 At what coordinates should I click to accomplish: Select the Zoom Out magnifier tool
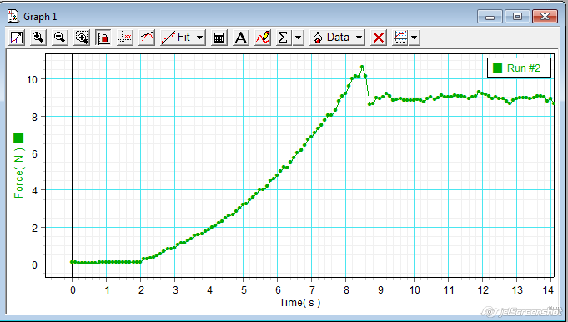60,38
